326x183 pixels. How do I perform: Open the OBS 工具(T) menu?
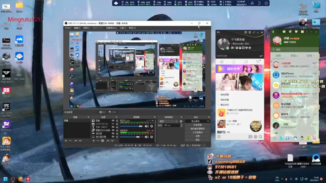(x=123, y=28)
